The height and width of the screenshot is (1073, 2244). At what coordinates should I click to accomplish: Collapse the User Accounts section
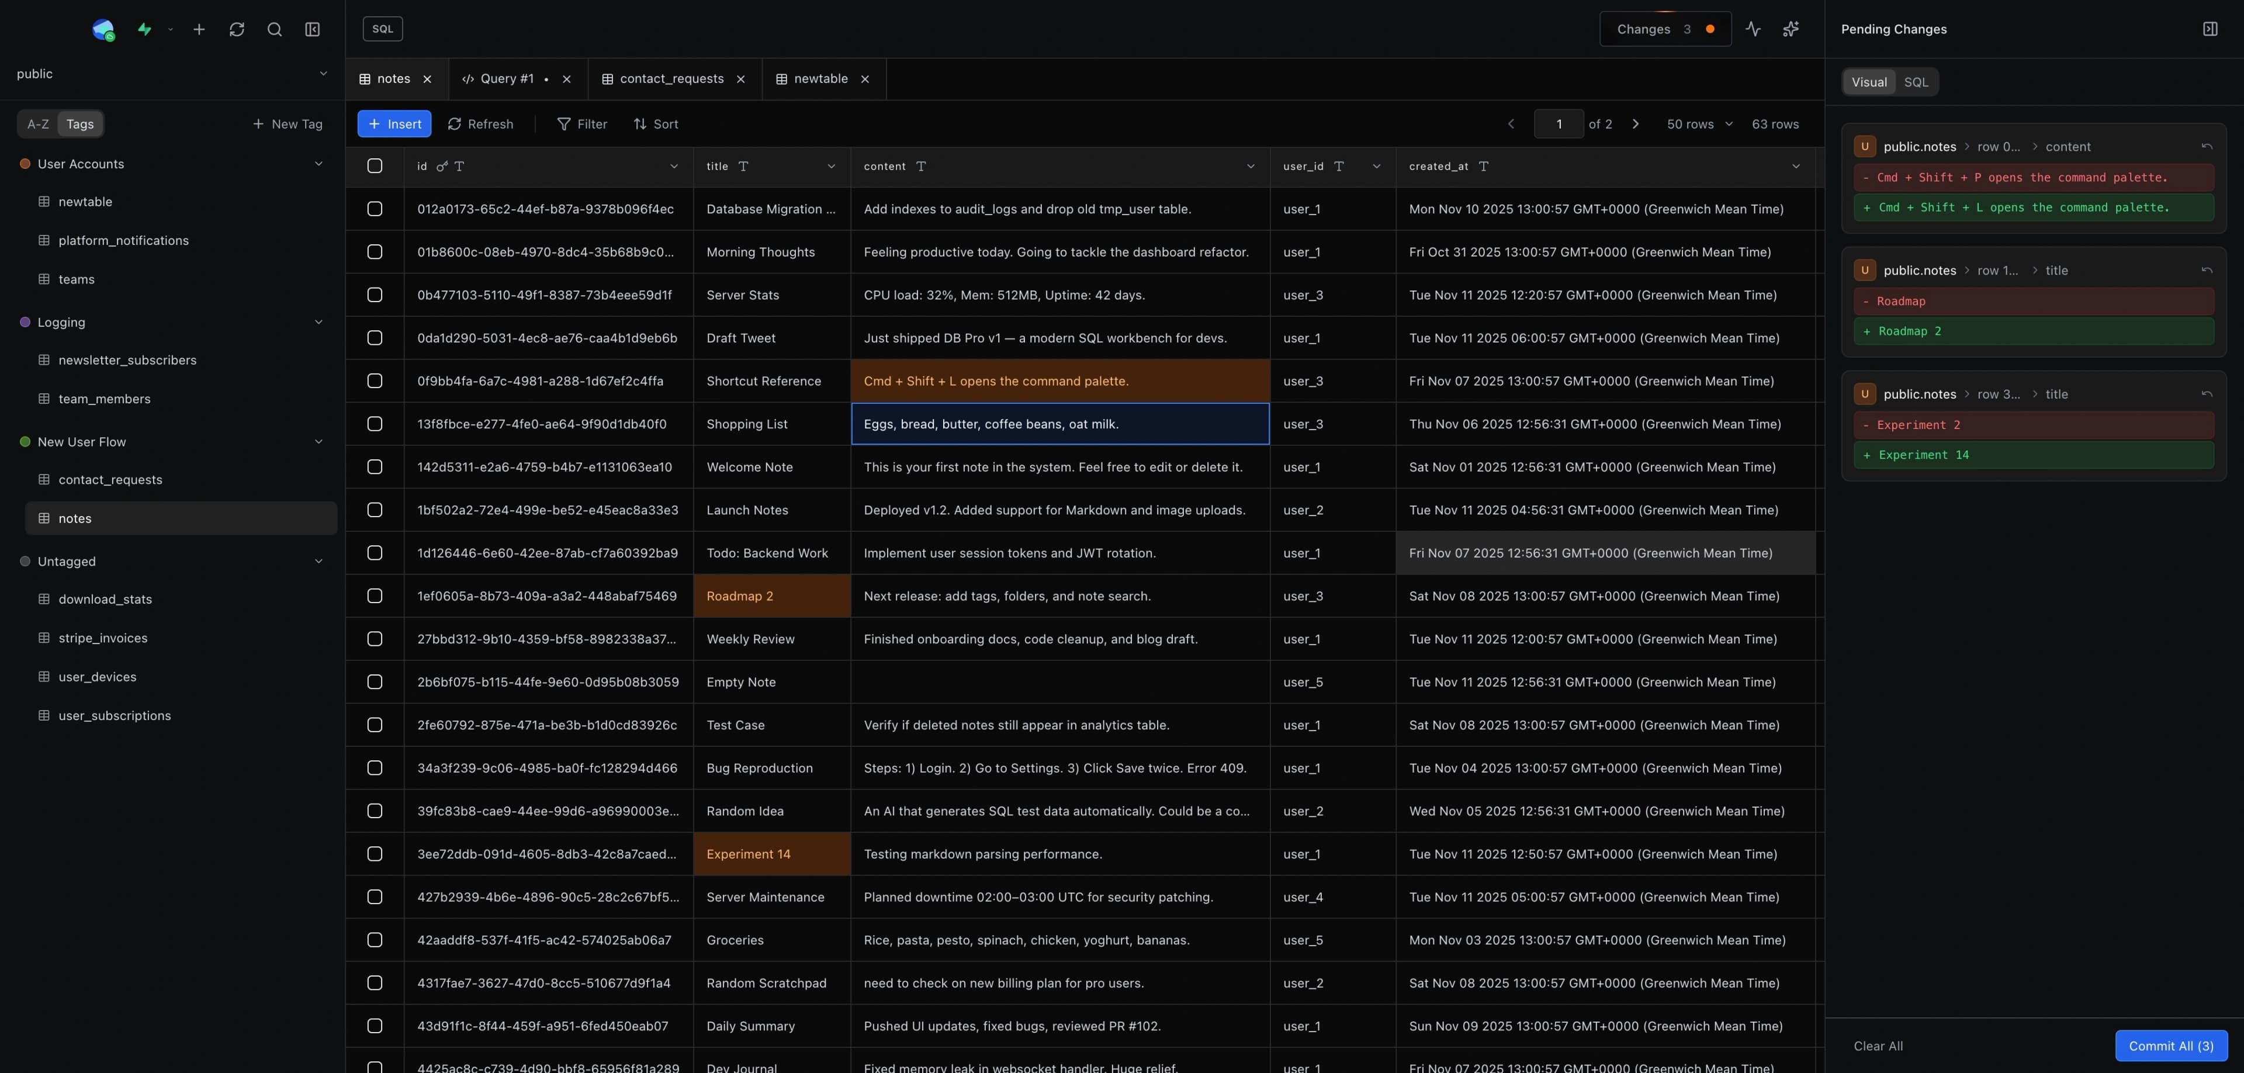coord(319,164)
